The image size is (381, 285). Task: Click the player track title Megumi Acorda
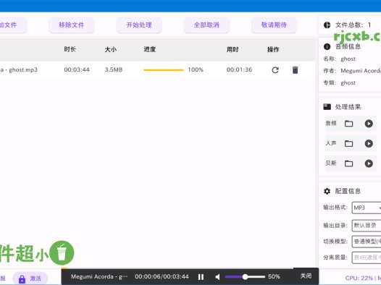click(x=99, y=277)
